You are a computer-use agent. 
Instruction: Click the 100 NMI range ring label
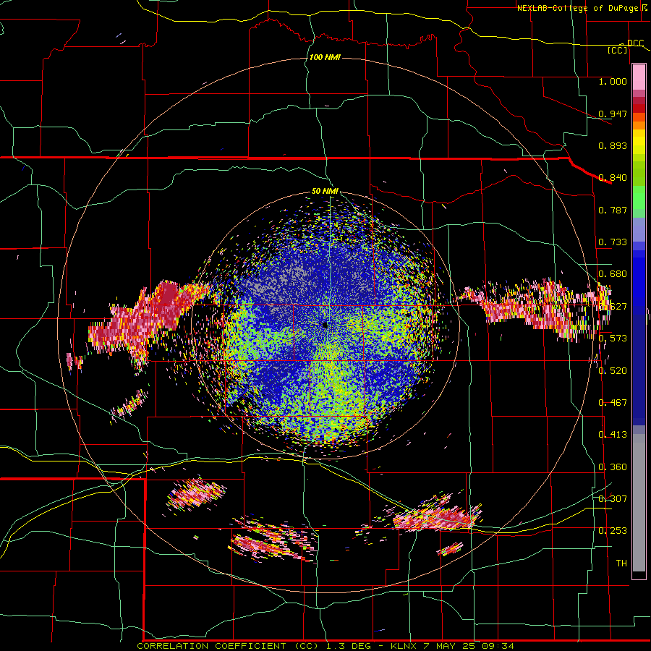tap(325, 57)
